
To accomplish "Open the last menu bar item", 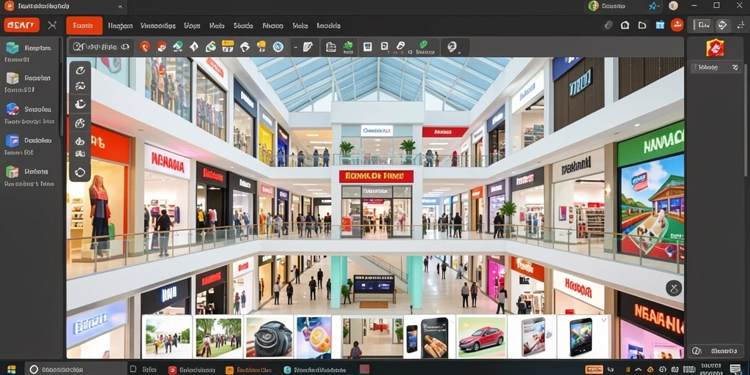I will (329, 26).
